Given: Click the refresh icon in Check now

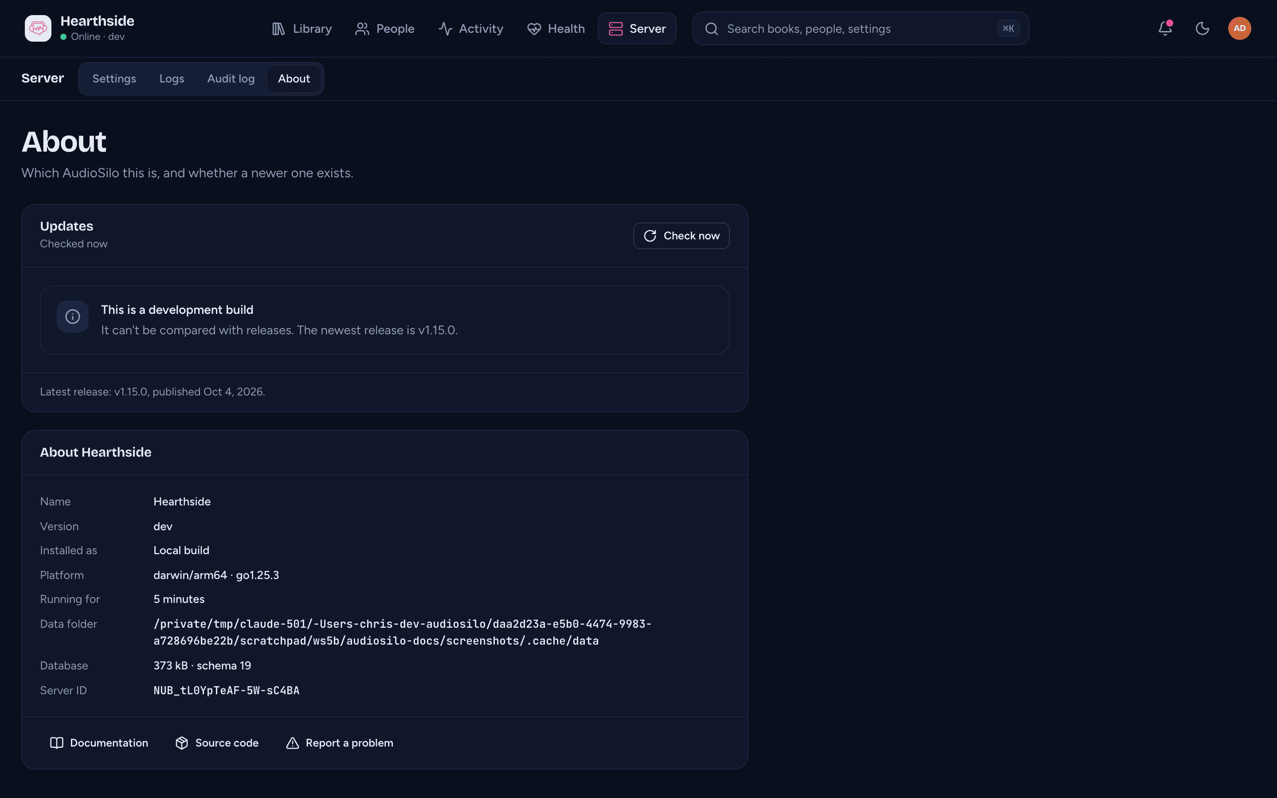Looking at the screenshot, I should tap(650, 236).
